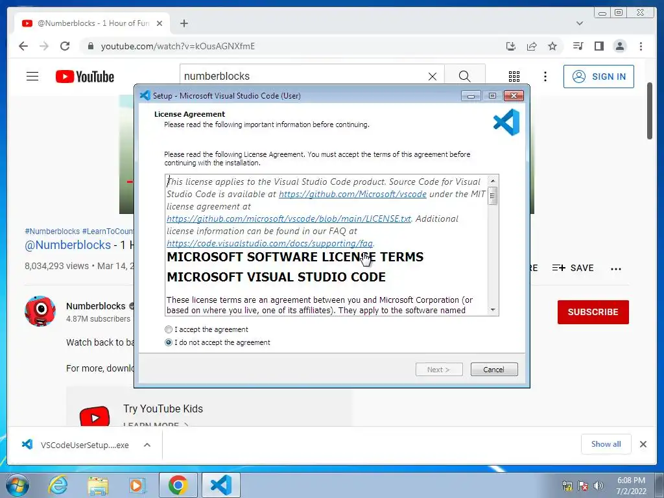Select 'I do not accept the agreement' option
Screen dimensions: 664x498
[x=169, y=342]
